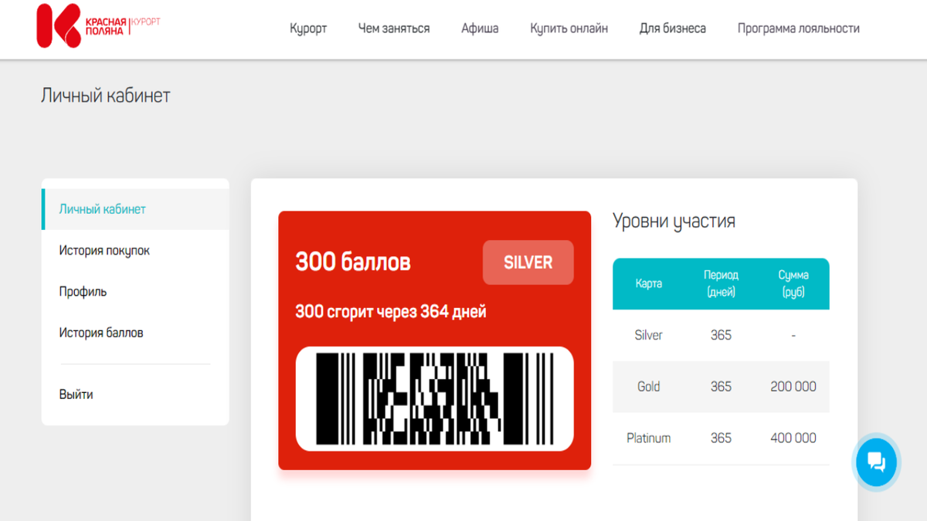
Task: Click the Красная Поляна logo
Action: 98,26
